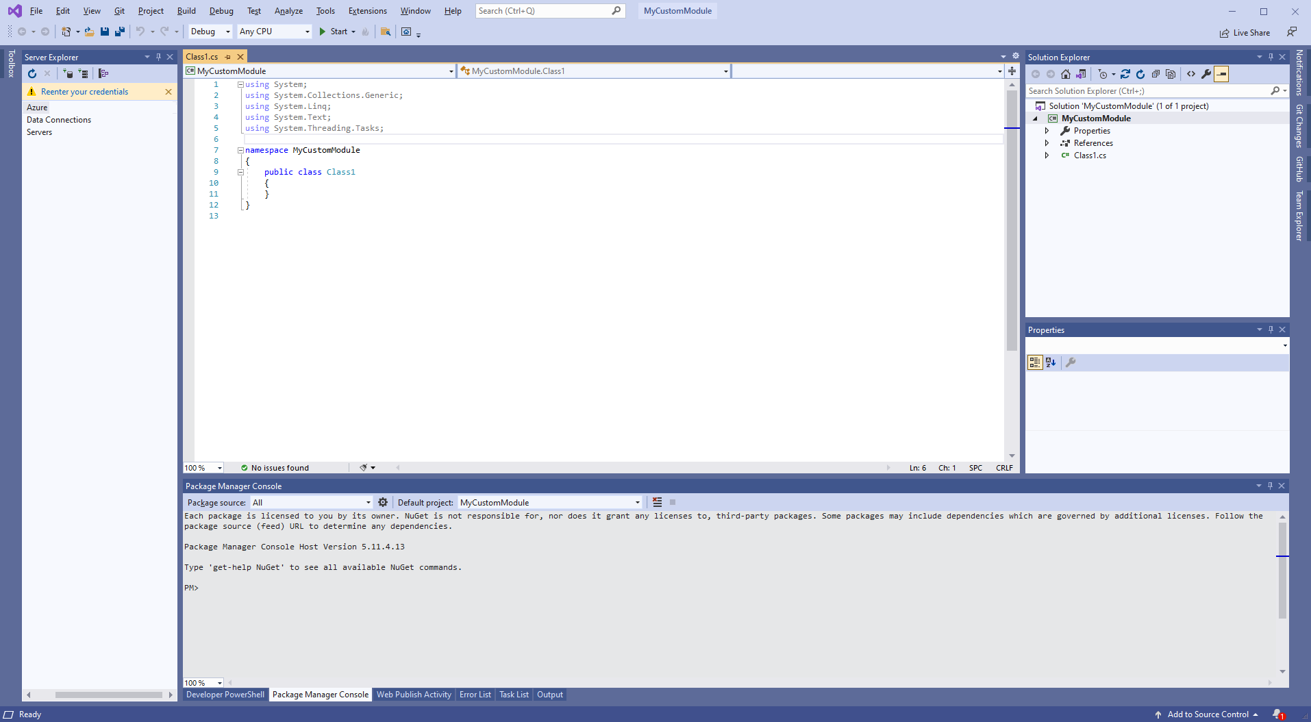1311x722 pixels.
Task: Click the Collapse All icon in Solution Explorer
Action: (x=1156, y=74)
